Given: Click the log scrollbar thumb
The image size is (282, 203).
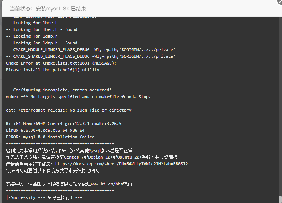Looking at the screenshot, I should [x=280, y=199].
